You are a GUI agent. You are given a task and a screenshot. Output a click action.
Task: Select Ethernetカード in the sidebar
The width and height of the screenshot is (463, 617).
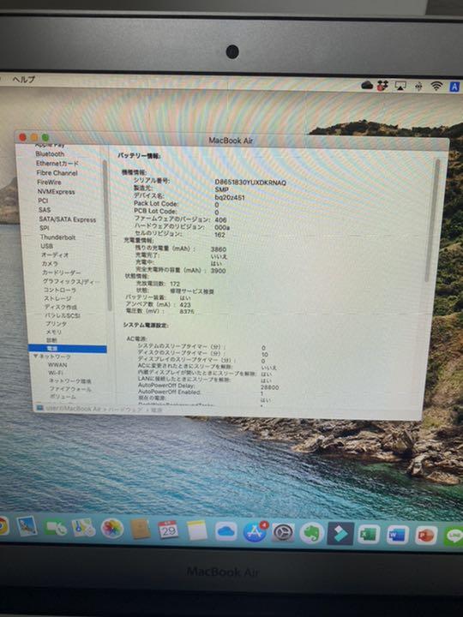point(57,164)
